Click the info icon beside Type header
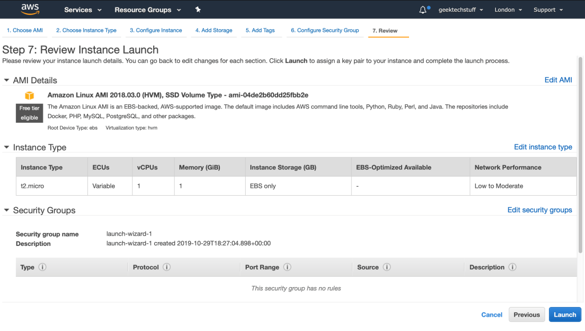585x331 pixels. point(42,267)
